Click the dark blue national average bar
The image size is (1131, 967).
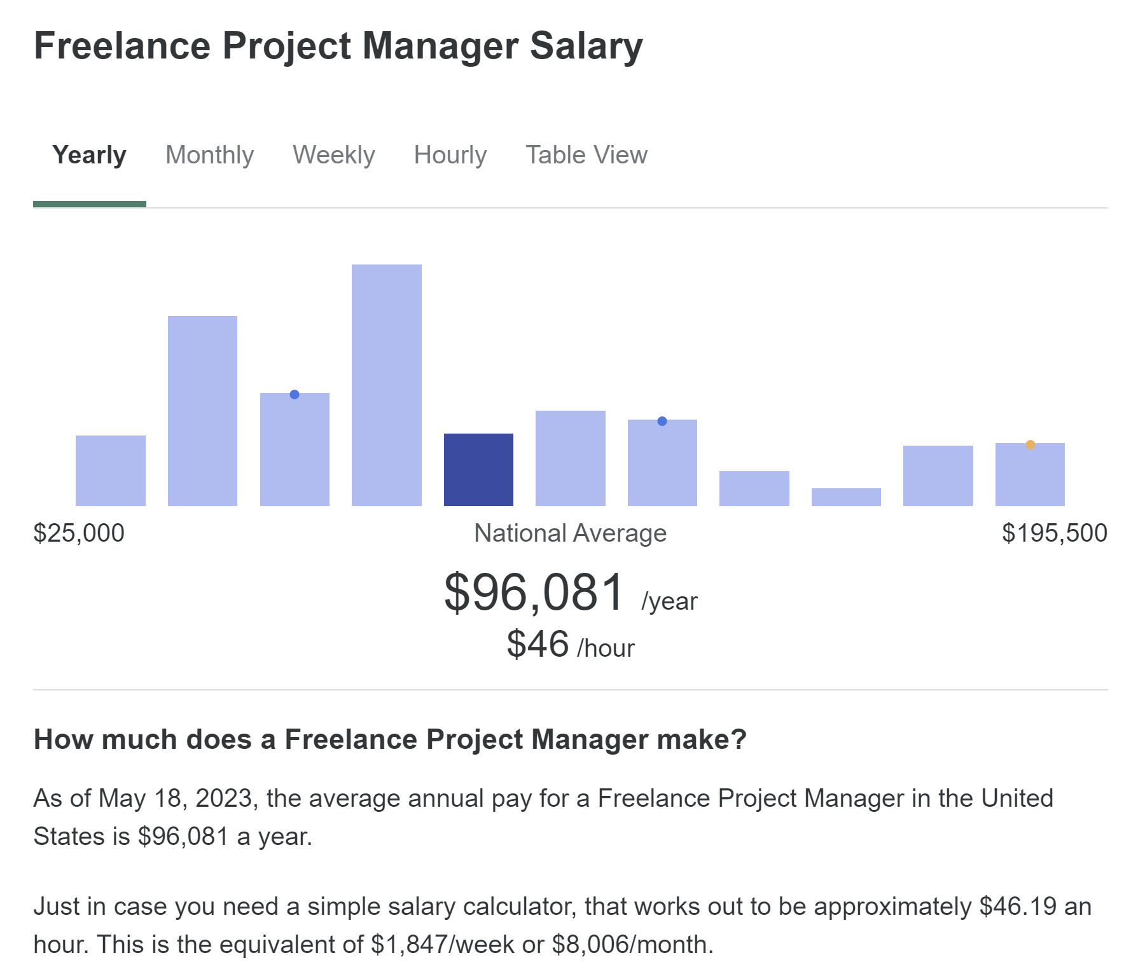pos(478,470)
